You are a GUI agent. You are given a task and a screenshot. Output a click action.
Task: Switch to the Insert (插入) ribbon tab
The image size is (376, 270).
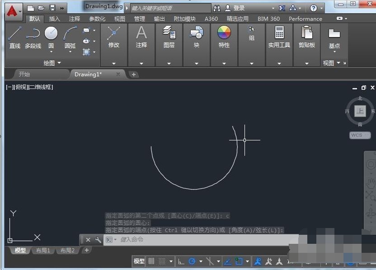coord(54,19)
